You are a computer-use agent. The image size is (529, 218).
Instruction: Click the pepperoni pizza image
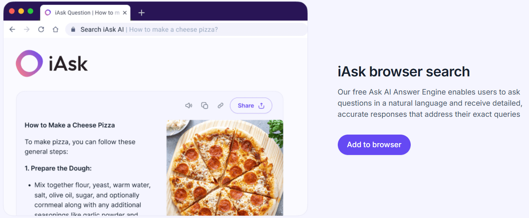(225, 167)
